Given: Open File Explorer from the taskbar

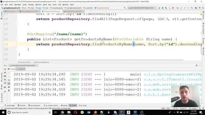Looking at the screenshot, I should [x=69, y=112].
